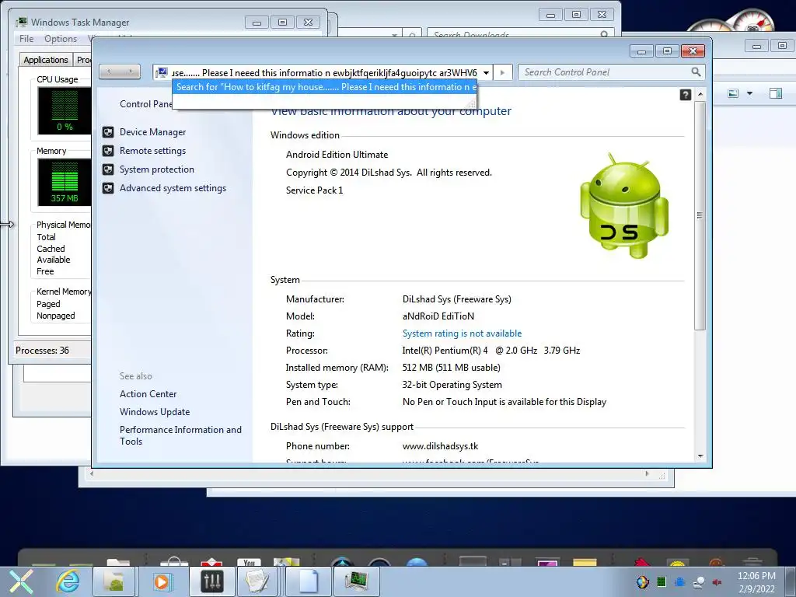The image size is (796, 597).
Task: Open the Start menu X-shaped button
Action: tap(22, 581)
